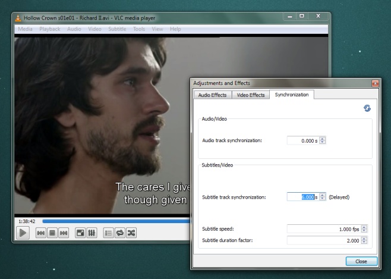Adjust Audio track synchronization stepper arrows
Screen dimensions: 391x279
tap(323, 140)
